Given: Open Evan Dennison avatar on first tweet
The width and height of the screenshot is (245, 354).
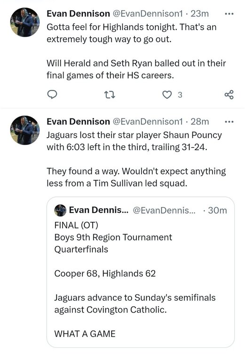Looking at the screenshot, I should tap(25, 22).
